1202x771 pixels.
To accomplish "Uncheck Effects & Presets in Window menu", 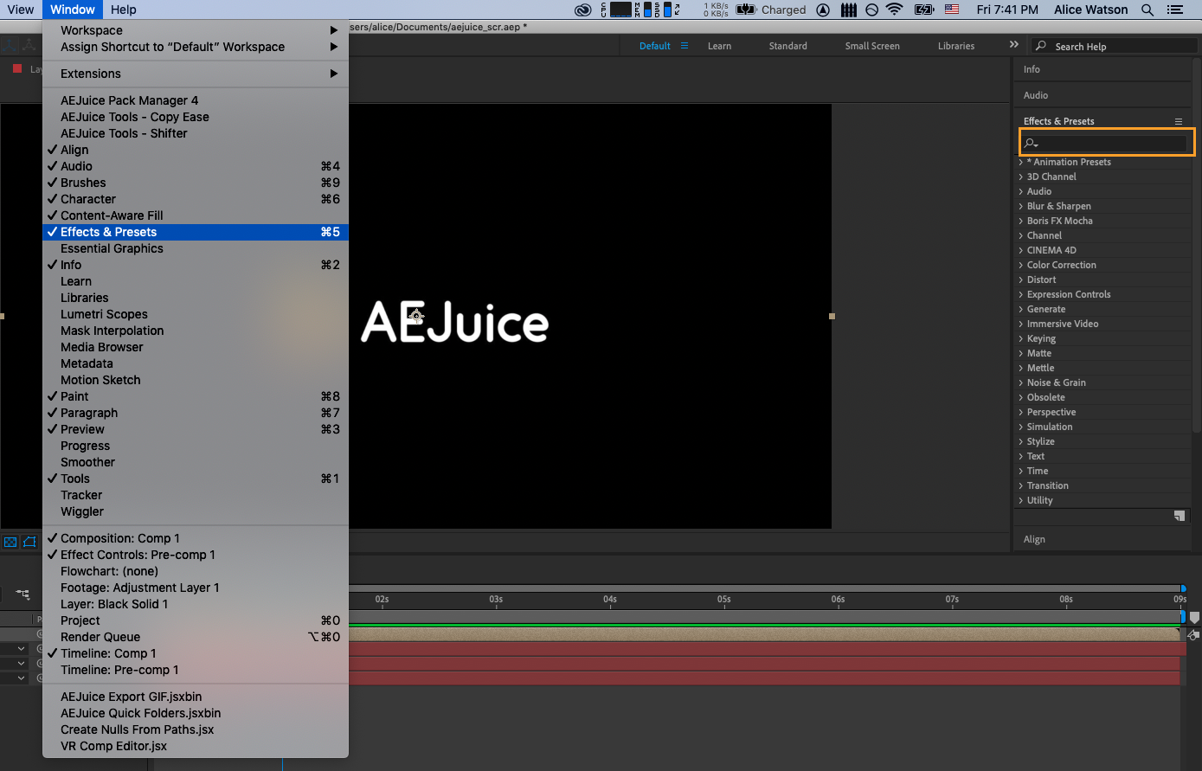I will point(196,232).
